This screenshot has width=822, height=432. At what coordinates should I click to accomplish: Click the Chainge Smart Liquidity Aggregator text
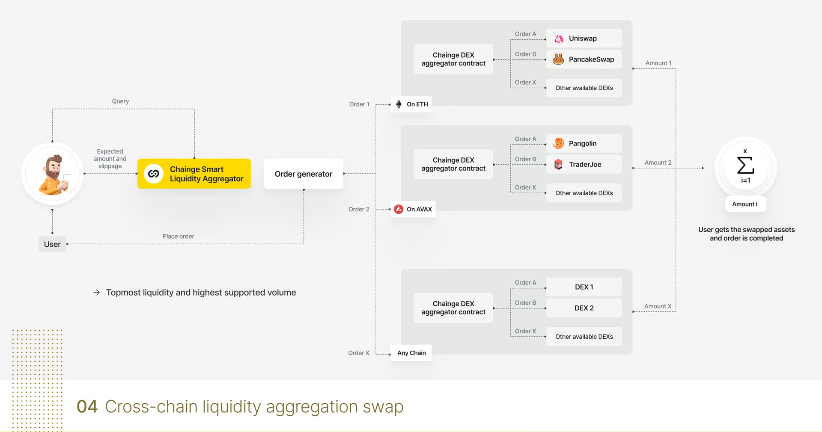click(x=206, y=174)
